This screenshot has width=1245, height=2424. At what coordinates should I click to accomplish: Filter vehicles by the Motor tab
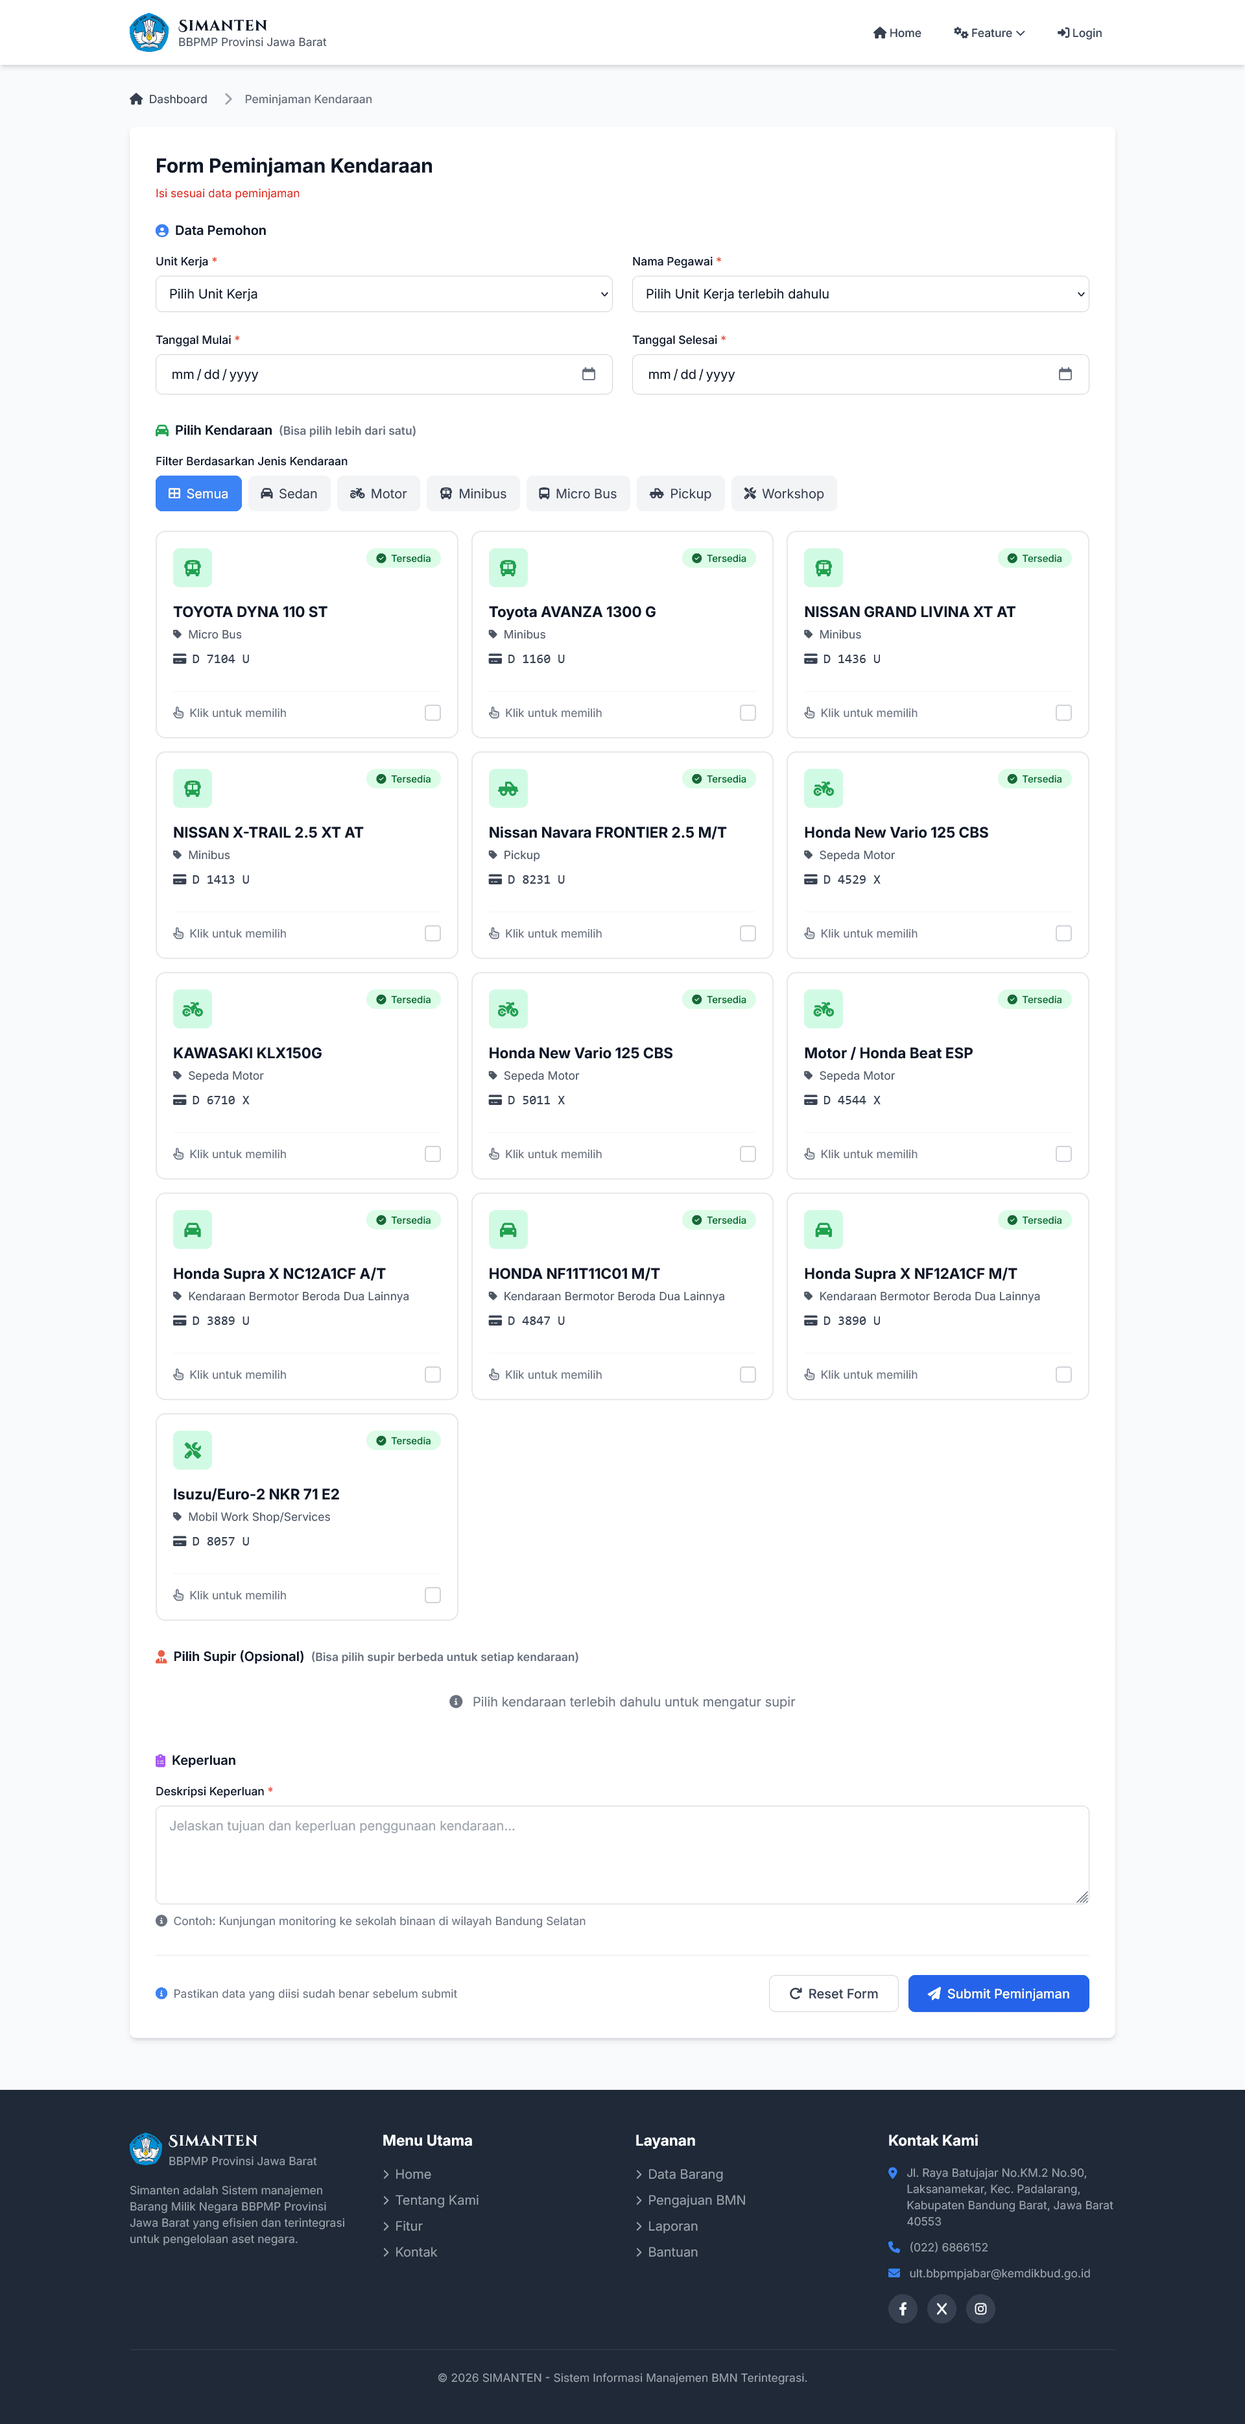pyautogui.click(x=378, y=494)
